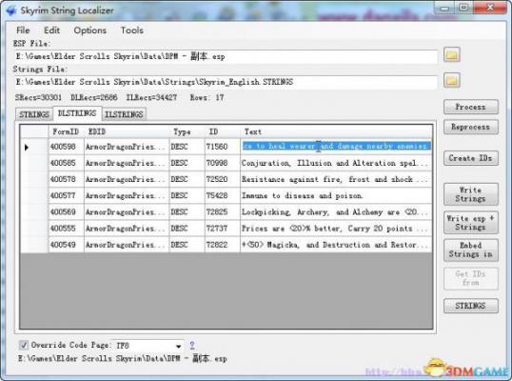Click the Embed Strings in button

coord(470,250)
